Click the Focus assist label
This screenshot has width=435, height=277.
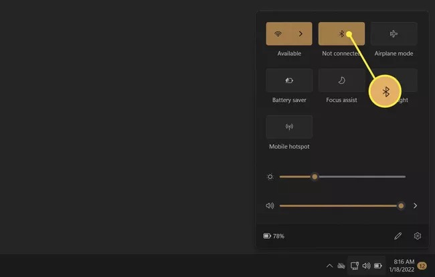341,100
